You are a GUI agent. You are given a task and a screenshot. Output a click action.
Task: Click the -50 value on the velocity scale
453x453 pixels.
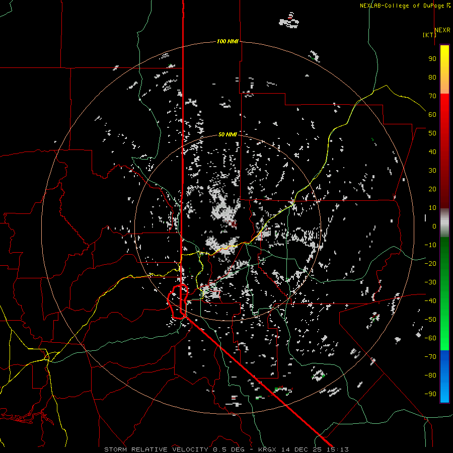coord(430,320)
